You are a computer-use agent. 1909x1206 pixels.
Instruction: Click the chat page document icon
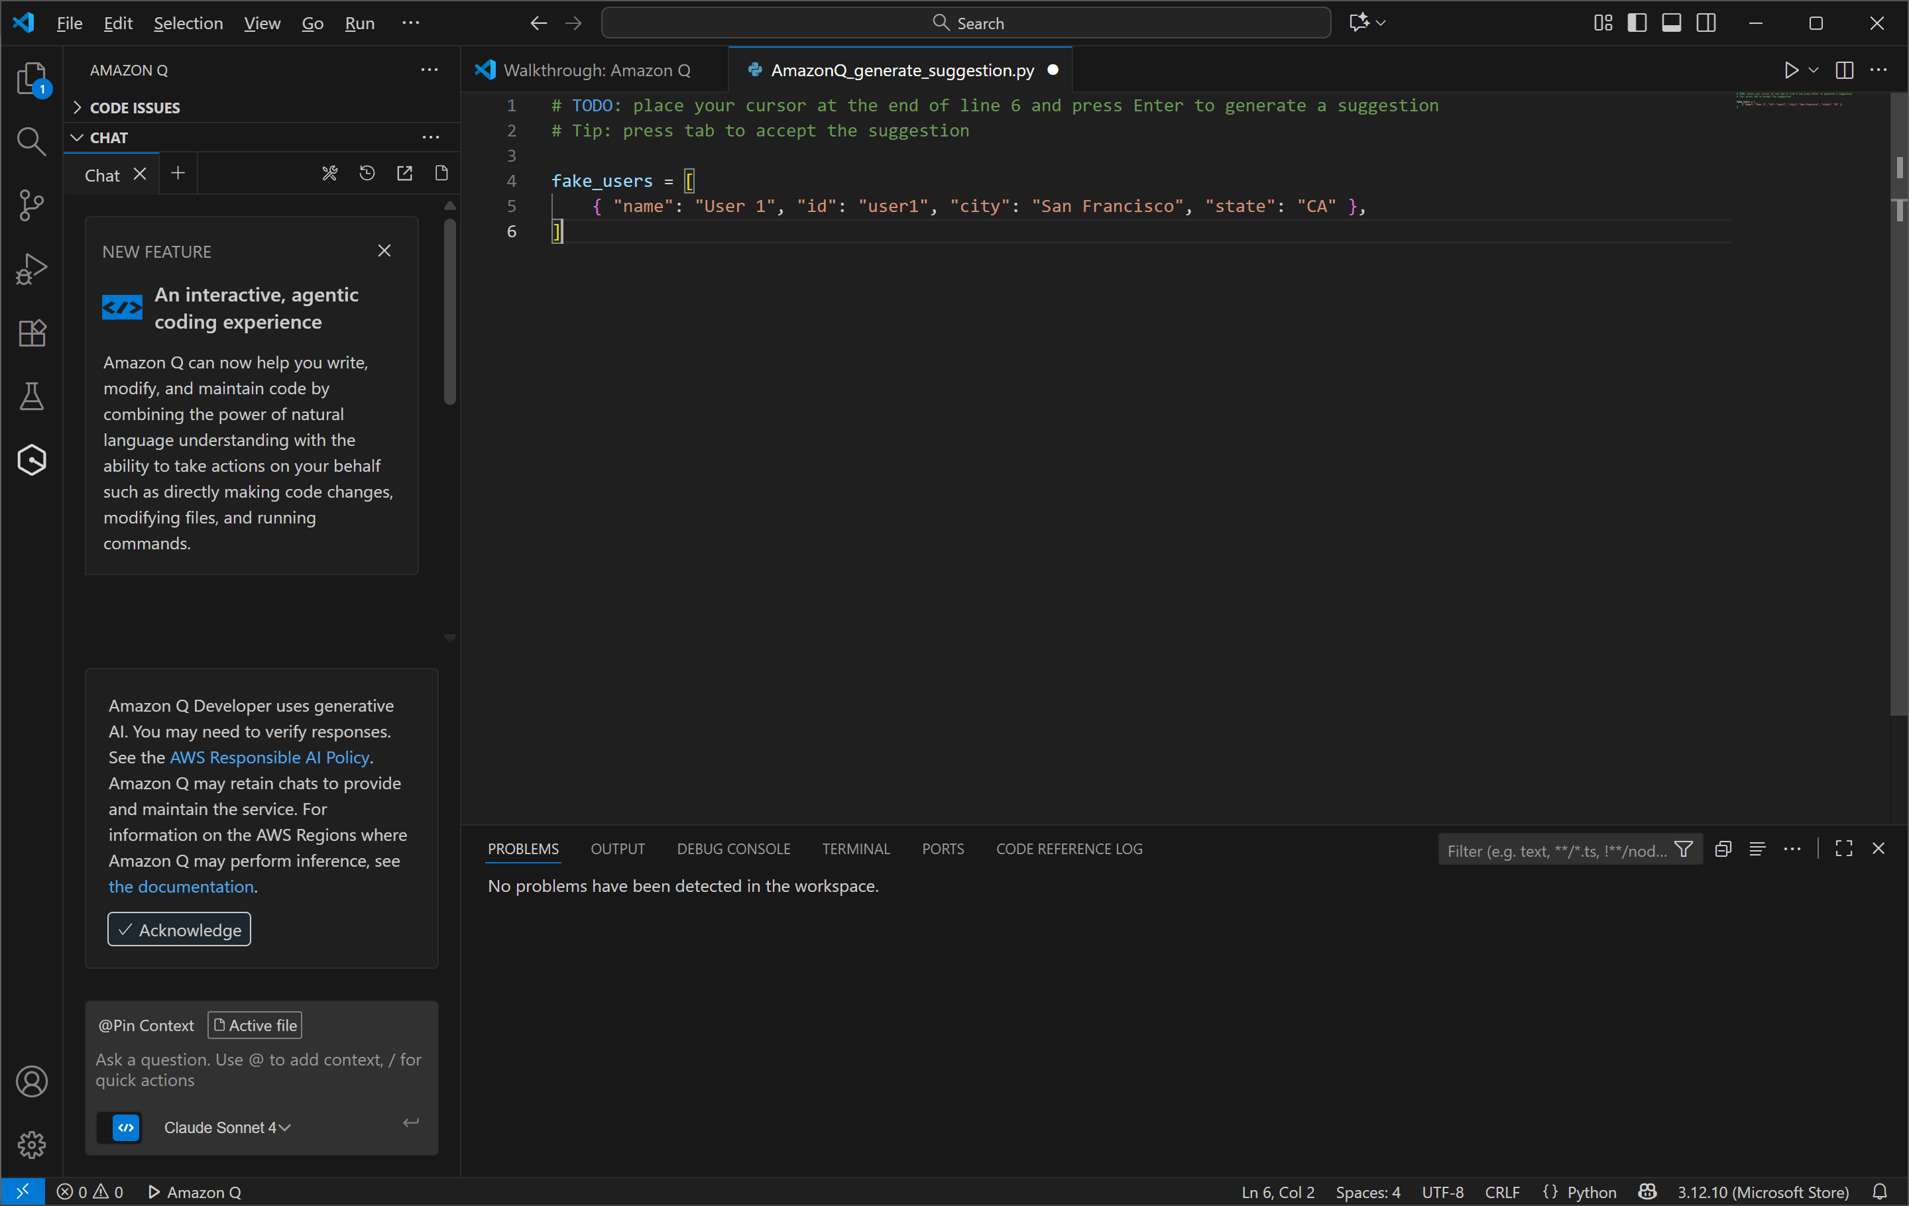click(441, 174)
